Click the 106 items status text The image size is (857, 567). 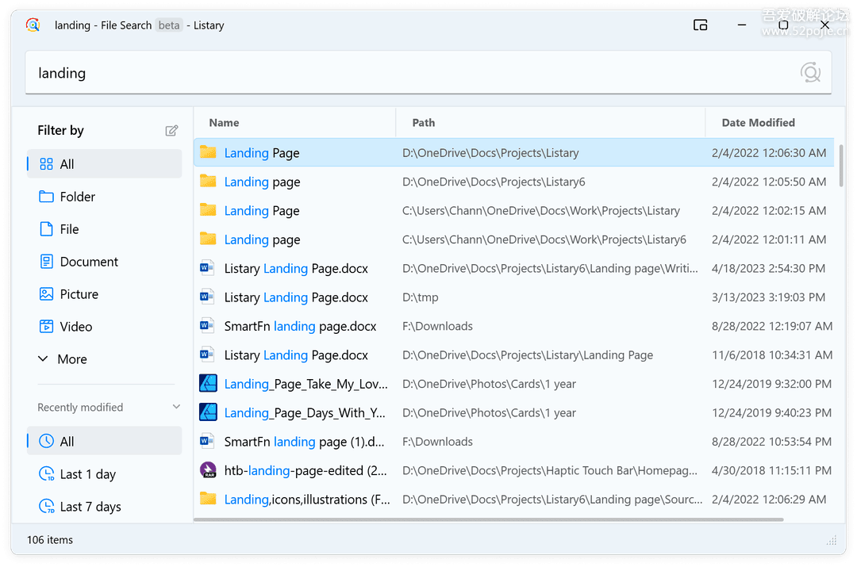tap(50, 540)
